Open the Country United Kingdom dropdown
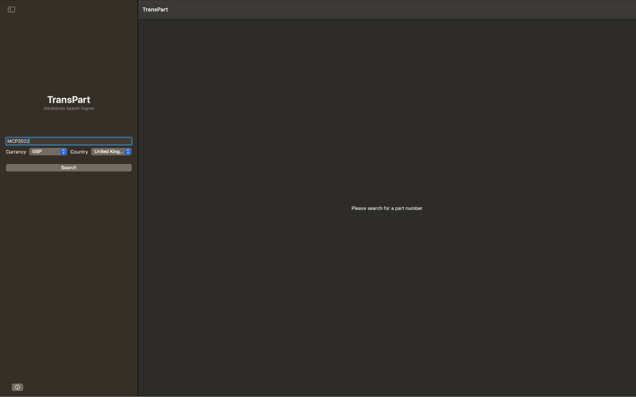Viewport: 636px width, 397px height. 111,152
